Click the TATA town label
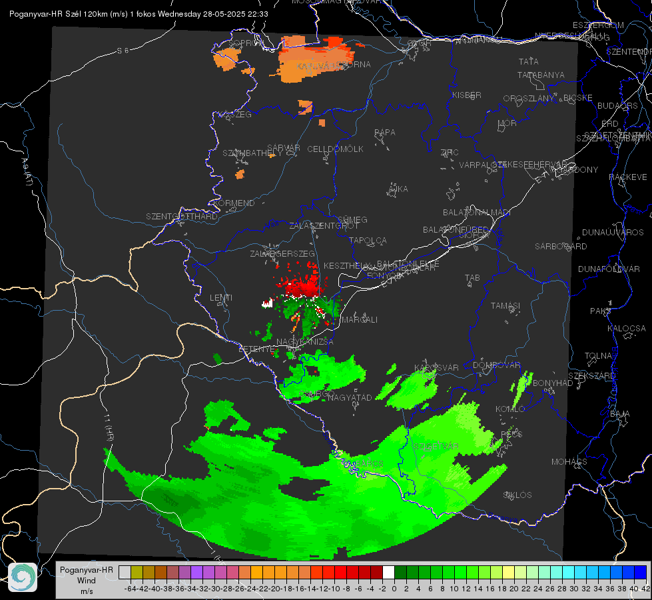The width and height of the screenshot is (652, 600). click(529, 61)
